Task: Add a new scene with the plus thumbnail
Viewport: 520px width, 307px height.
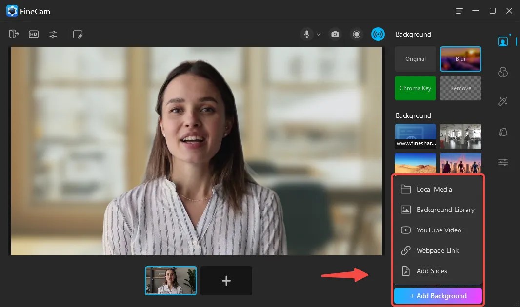Action: (226, 280)
